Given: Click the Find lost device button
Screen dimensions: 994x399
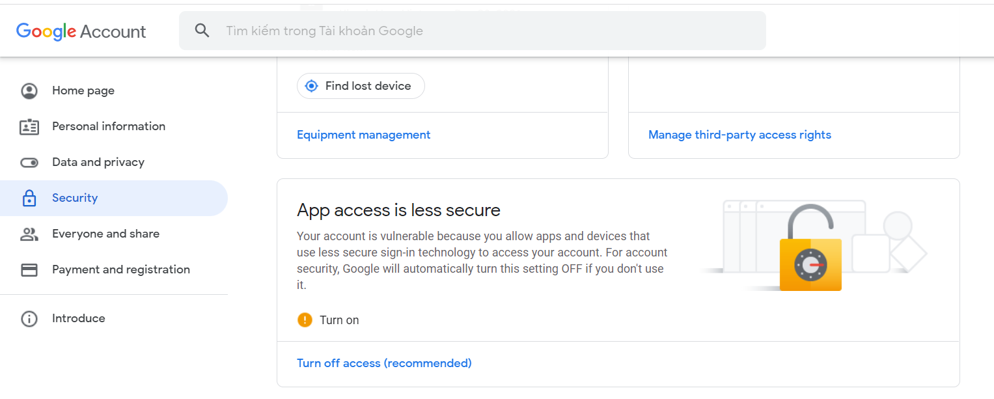Looking at the screenshot, I should 361,86.
